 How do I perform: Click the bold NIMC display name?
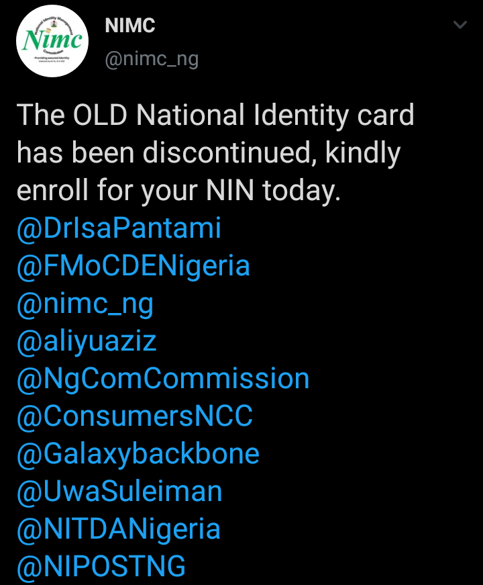tap(130, 26)
